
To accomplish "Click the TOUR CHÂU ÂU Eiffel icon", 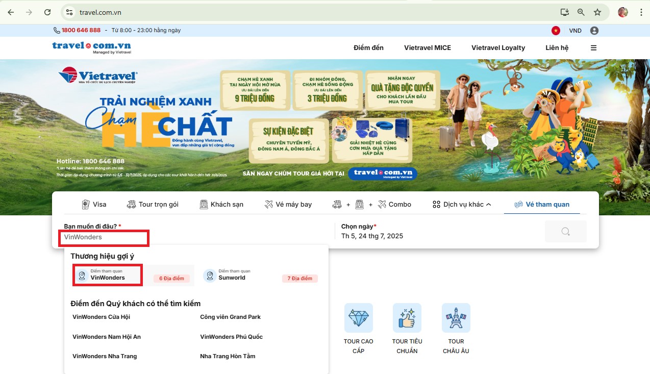I will [456, 318].
